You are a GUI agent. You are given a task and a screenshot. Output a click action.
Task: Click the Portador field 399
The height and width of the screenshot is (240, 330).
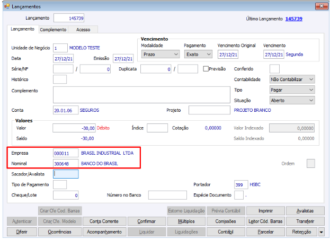(x=241, y=184)
